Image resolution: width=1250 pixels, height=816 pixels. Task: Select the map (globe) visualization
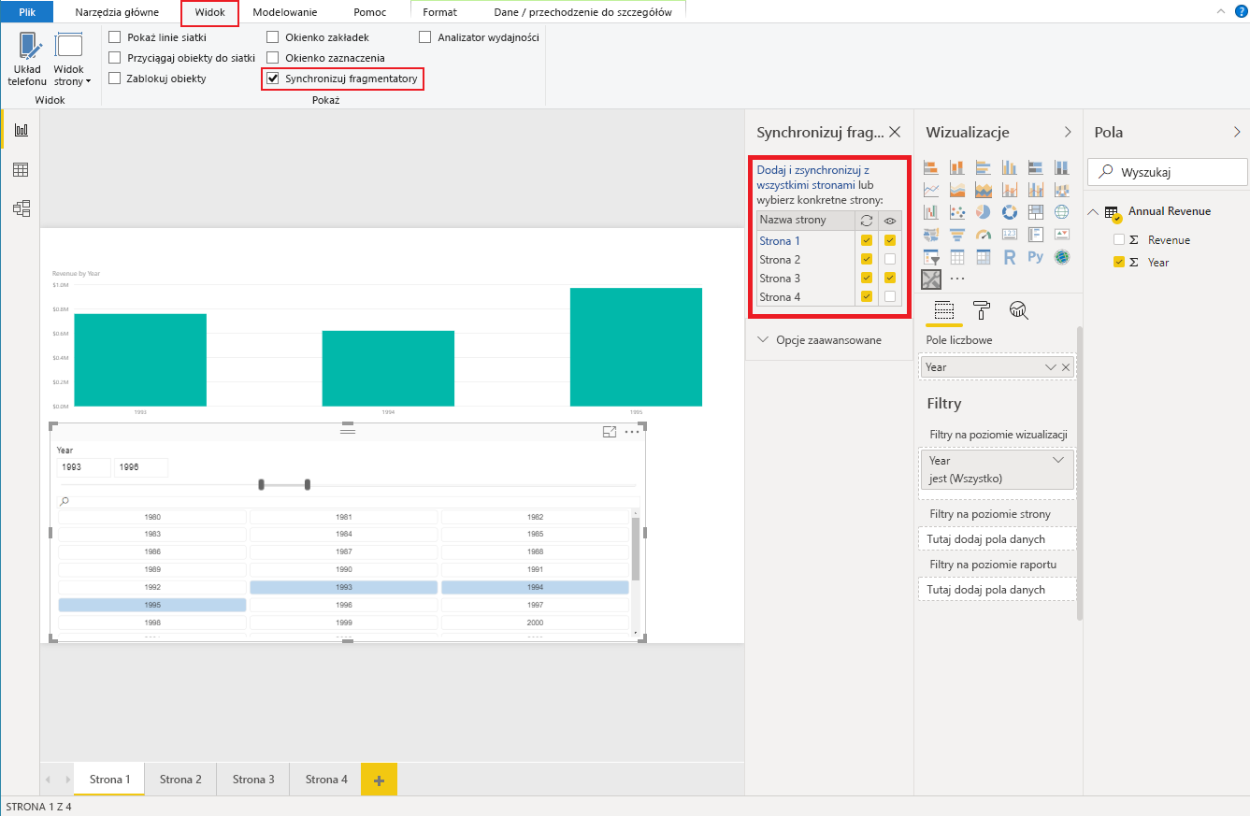[1061, 212]
